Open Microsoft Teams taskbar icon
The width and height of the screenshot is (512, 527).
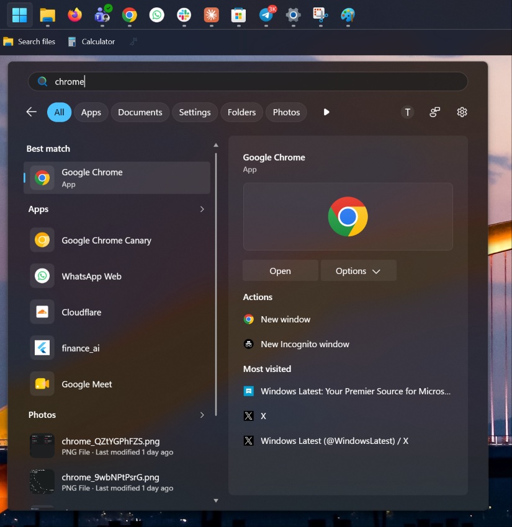click(102, 15)
